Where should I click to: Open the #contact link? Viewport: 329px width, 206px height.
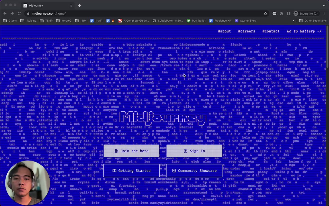pos(271,31)
